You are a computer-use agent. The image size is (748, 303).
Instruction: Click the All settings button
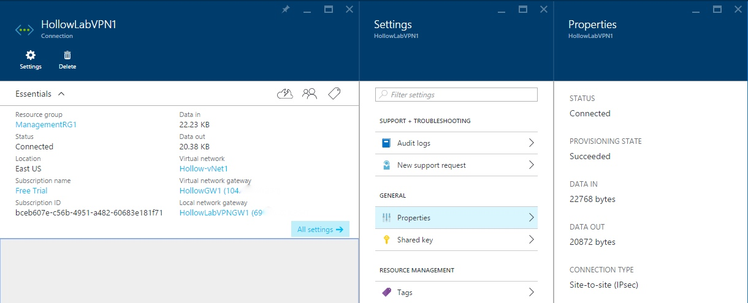coord(320,230)
